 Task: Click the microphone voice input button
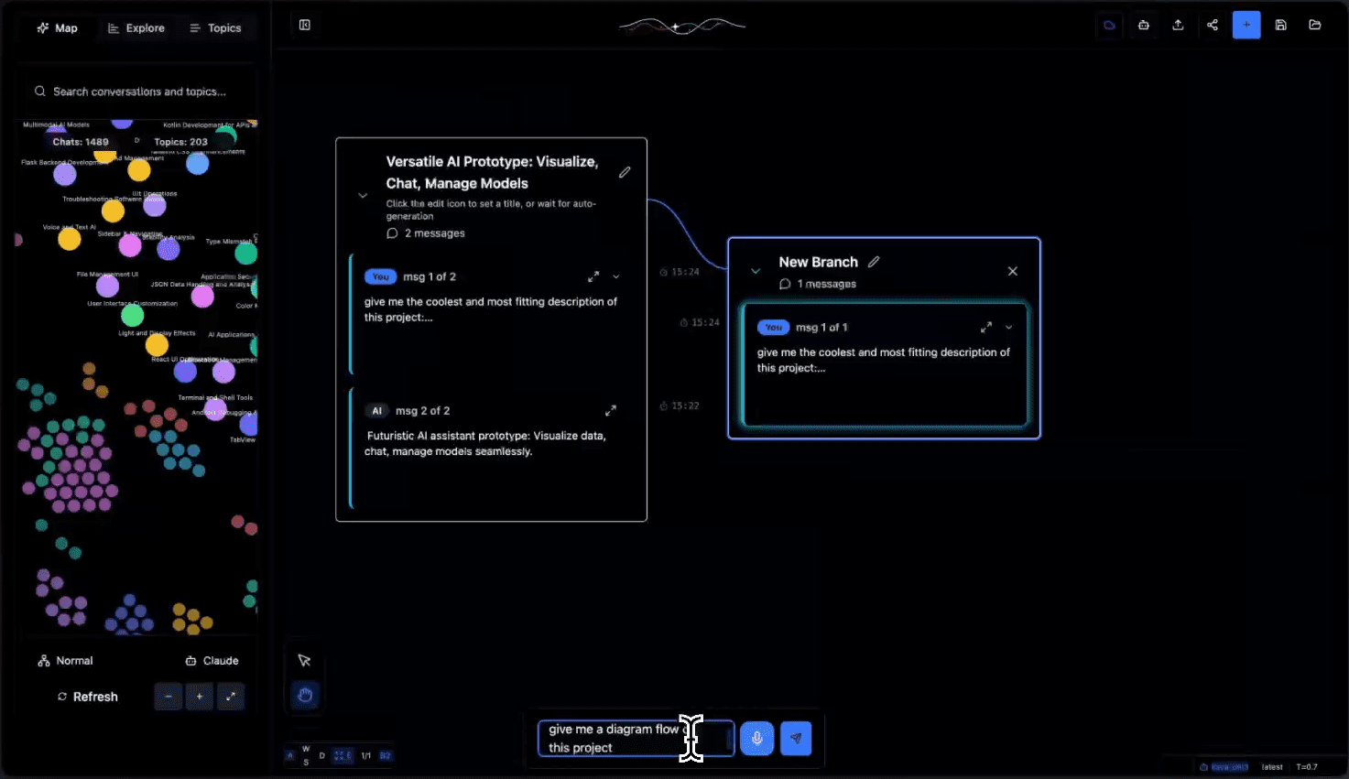[757, 738]
